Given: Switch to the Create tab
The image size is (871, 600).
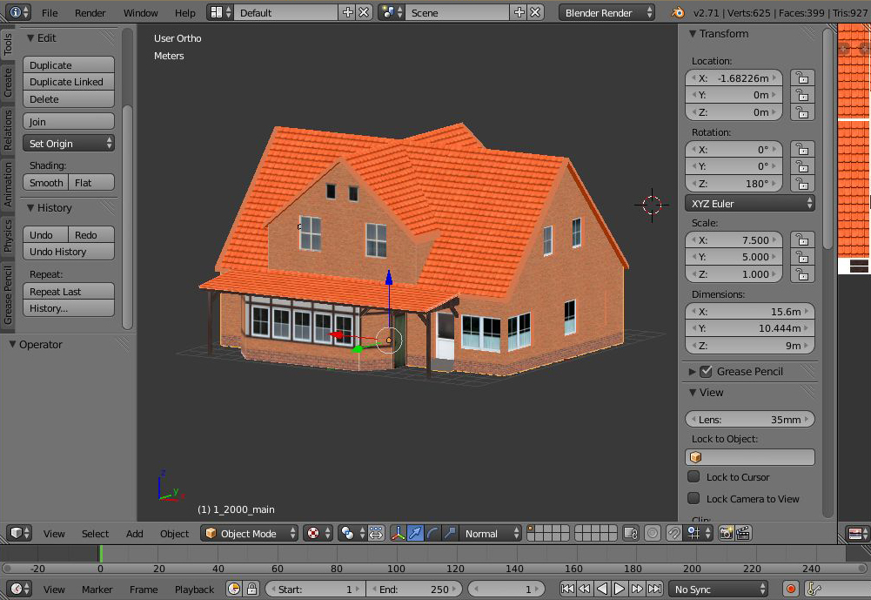Looking at the screenshot, I should [8, 82].
